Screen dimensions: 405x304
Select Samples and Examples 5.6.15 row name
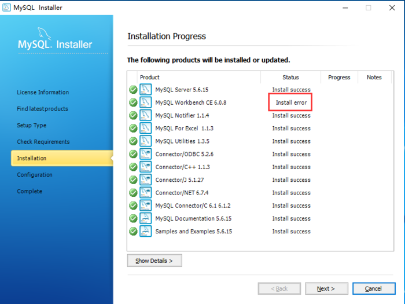coord(194,232)
